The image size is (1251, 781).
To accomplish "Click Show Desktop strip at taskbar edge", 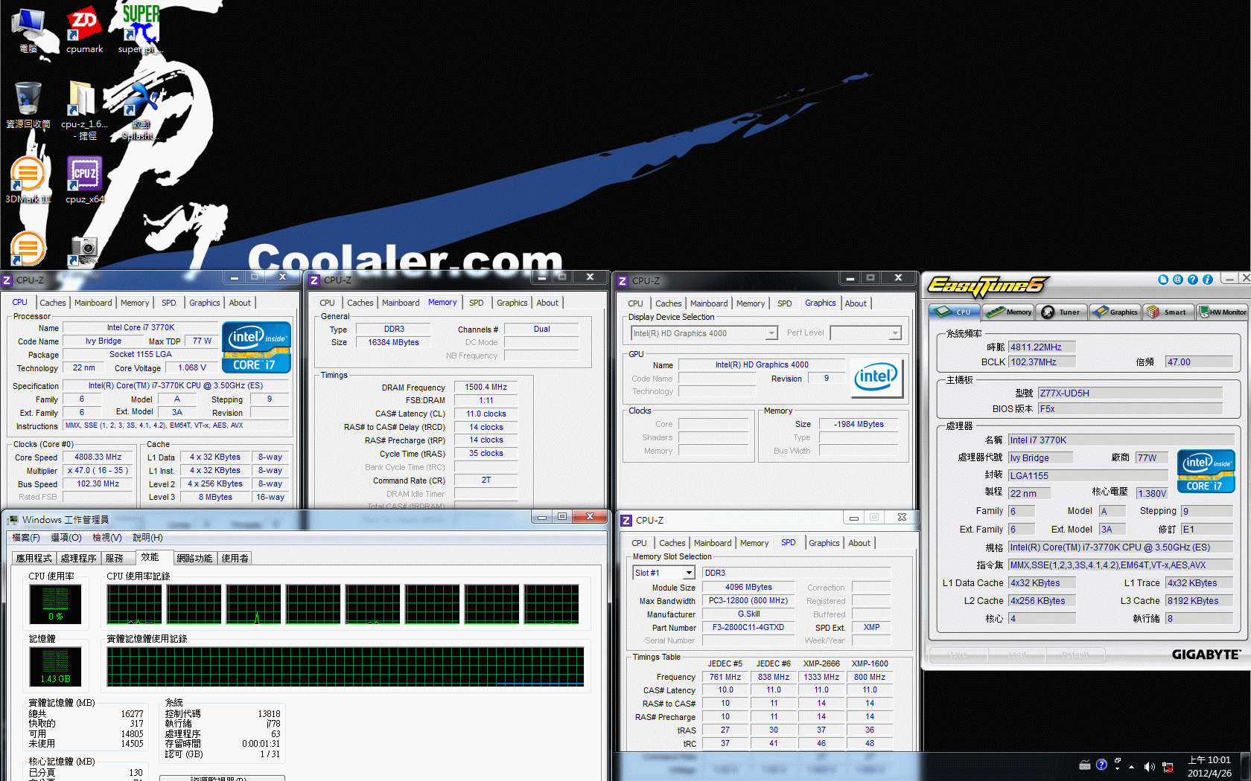I will click(1245, 767).
